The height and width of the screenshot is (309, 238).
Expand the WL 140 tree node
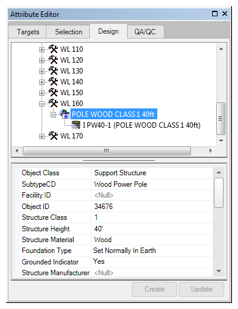pos(42,82)
